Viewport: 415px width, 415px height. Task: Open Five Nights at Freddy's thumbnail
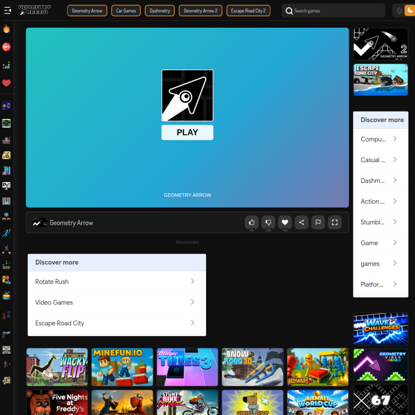pyautogui.click(x=57, y=403)
